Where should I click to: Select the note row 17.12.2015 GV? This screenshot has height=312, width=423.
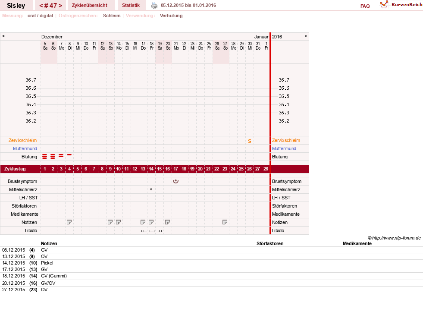(211, 269)
